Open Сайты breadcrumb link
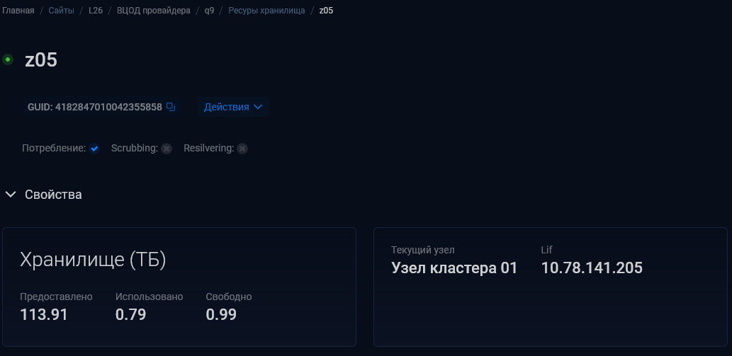This screenshot has width=732, height=356. point(61,10)
